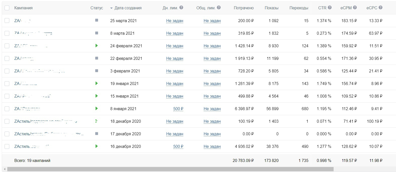Set total limit for 19 января 2021 campaign

coord(212,83)
